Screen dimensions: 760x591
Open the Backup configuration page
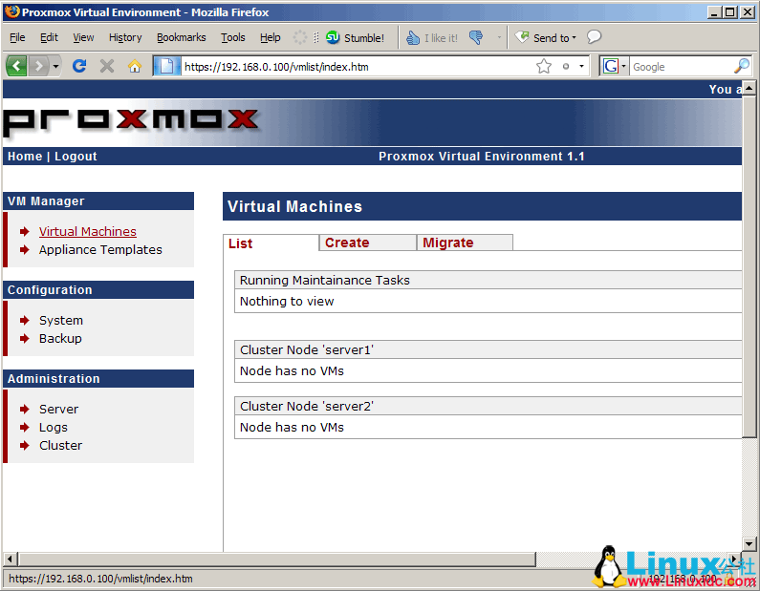coord(60,338)
